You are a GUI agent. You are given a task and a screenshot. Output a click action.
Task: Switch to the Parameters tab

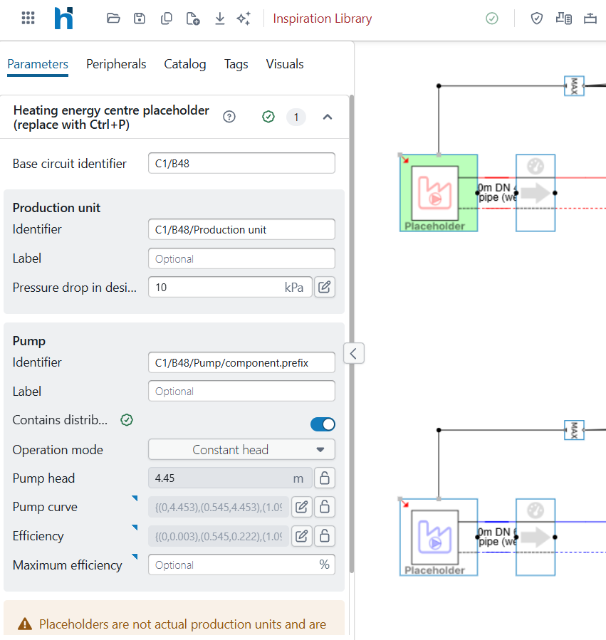38,64
